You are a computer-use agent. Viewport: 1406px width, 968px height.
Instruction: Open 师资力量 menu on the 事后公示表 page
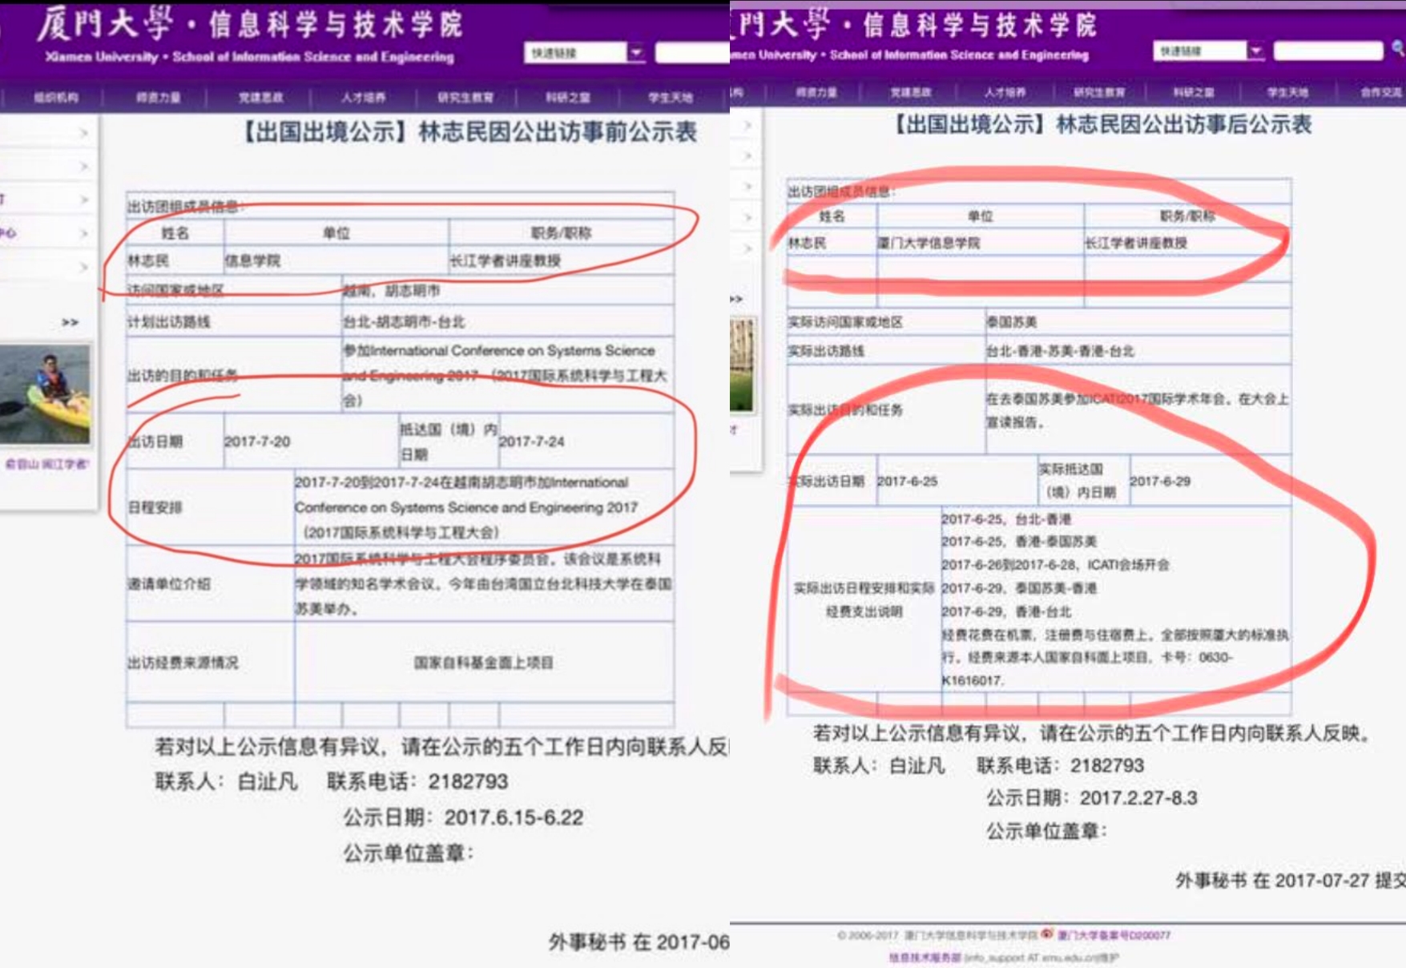click(x=816, y=92)
